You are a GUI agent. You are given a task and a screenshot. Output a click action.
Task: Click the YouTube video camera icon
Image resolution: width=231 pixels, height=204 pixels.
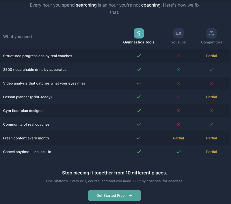point(178,33)
